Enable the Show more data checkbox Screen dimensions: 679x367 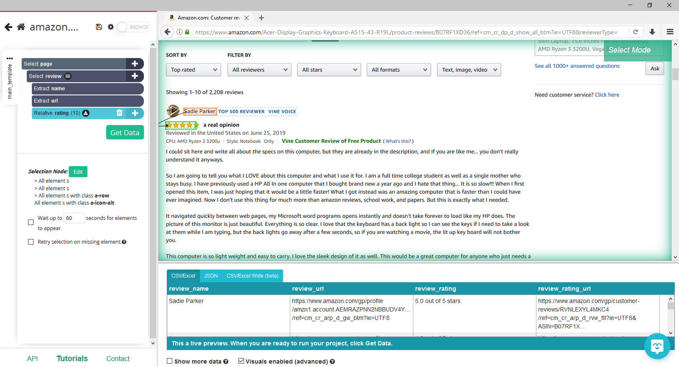[170, 361]
